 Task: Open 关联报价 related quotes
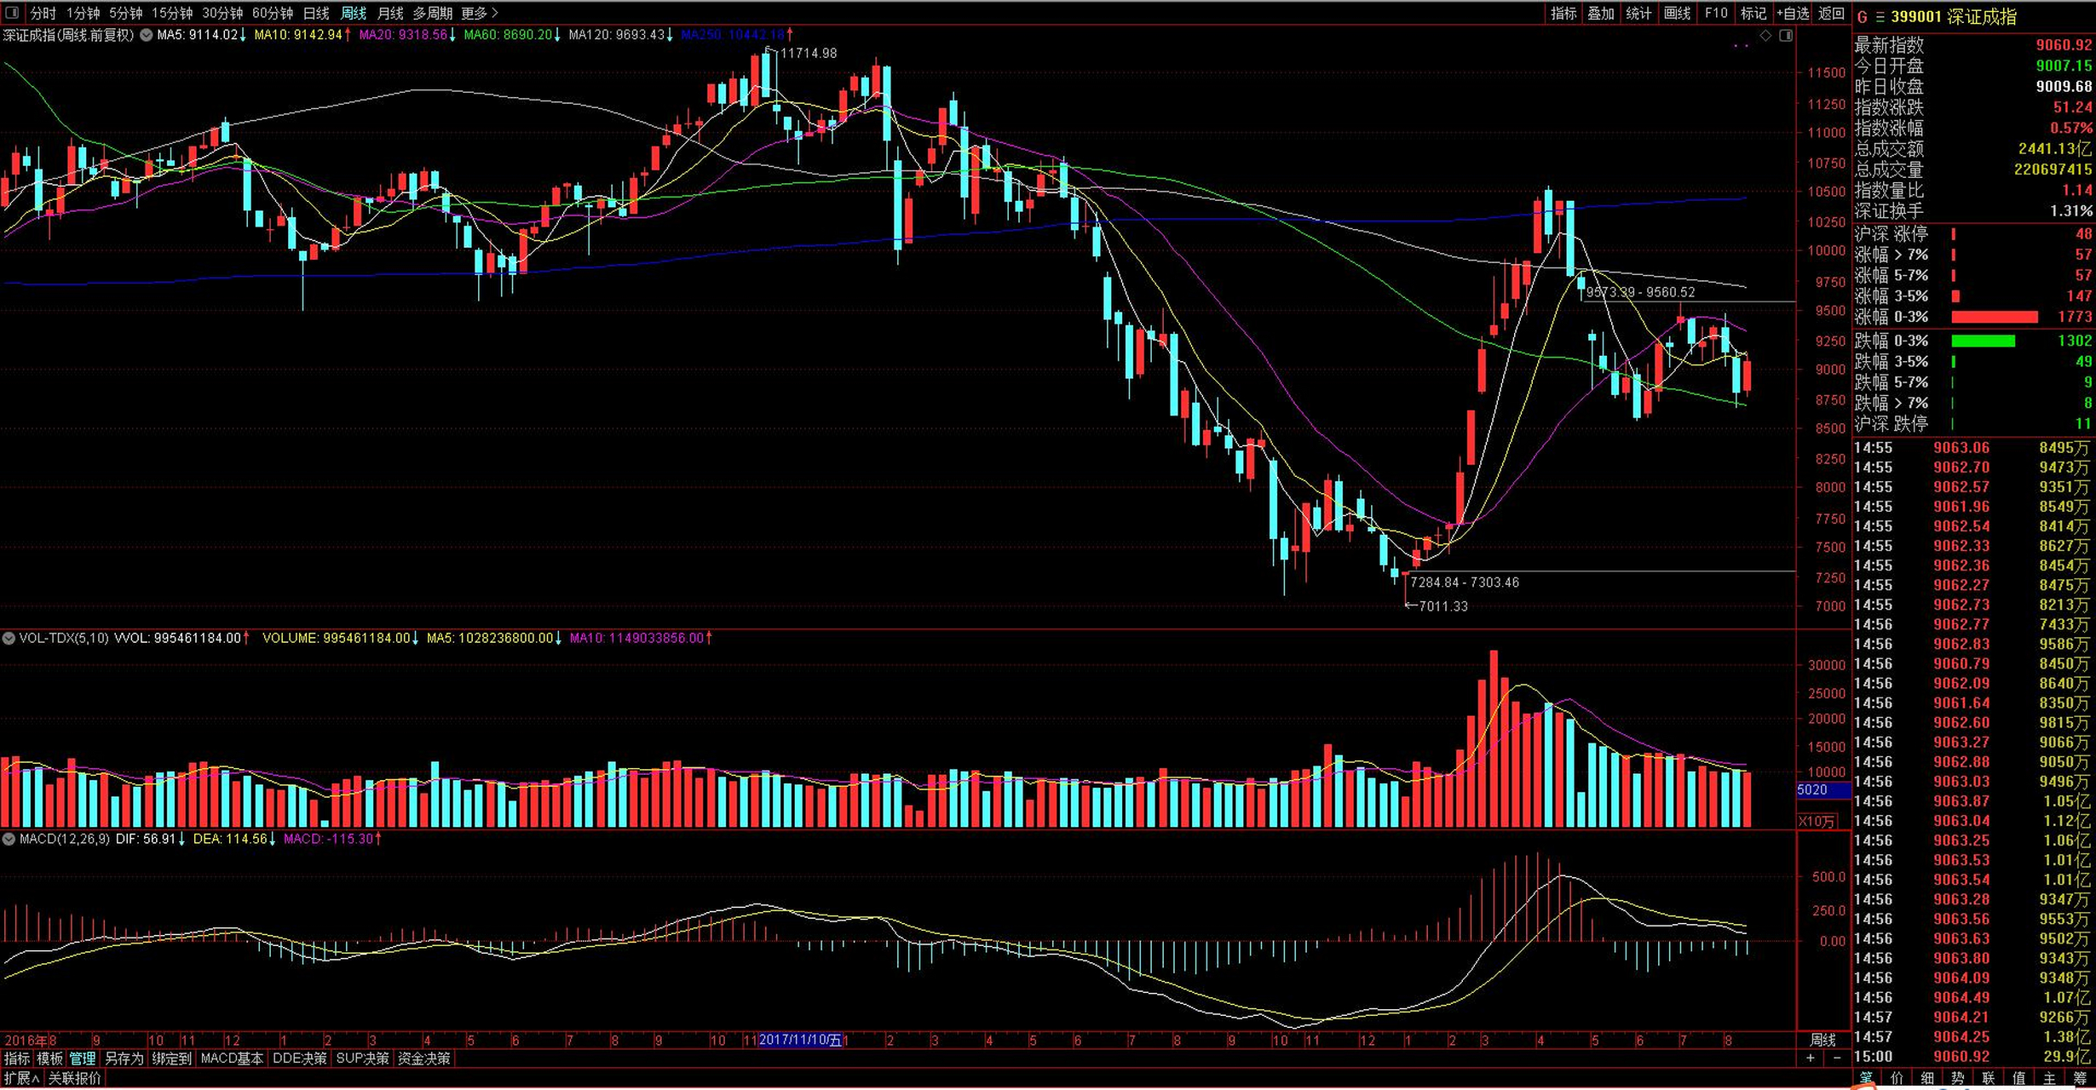pyautogui.click(x=74, y=1078)
